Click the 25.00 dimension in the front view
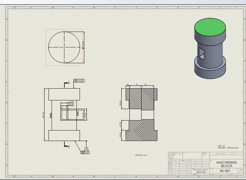Viewport: 246px width, 180px height. [71, 105]
